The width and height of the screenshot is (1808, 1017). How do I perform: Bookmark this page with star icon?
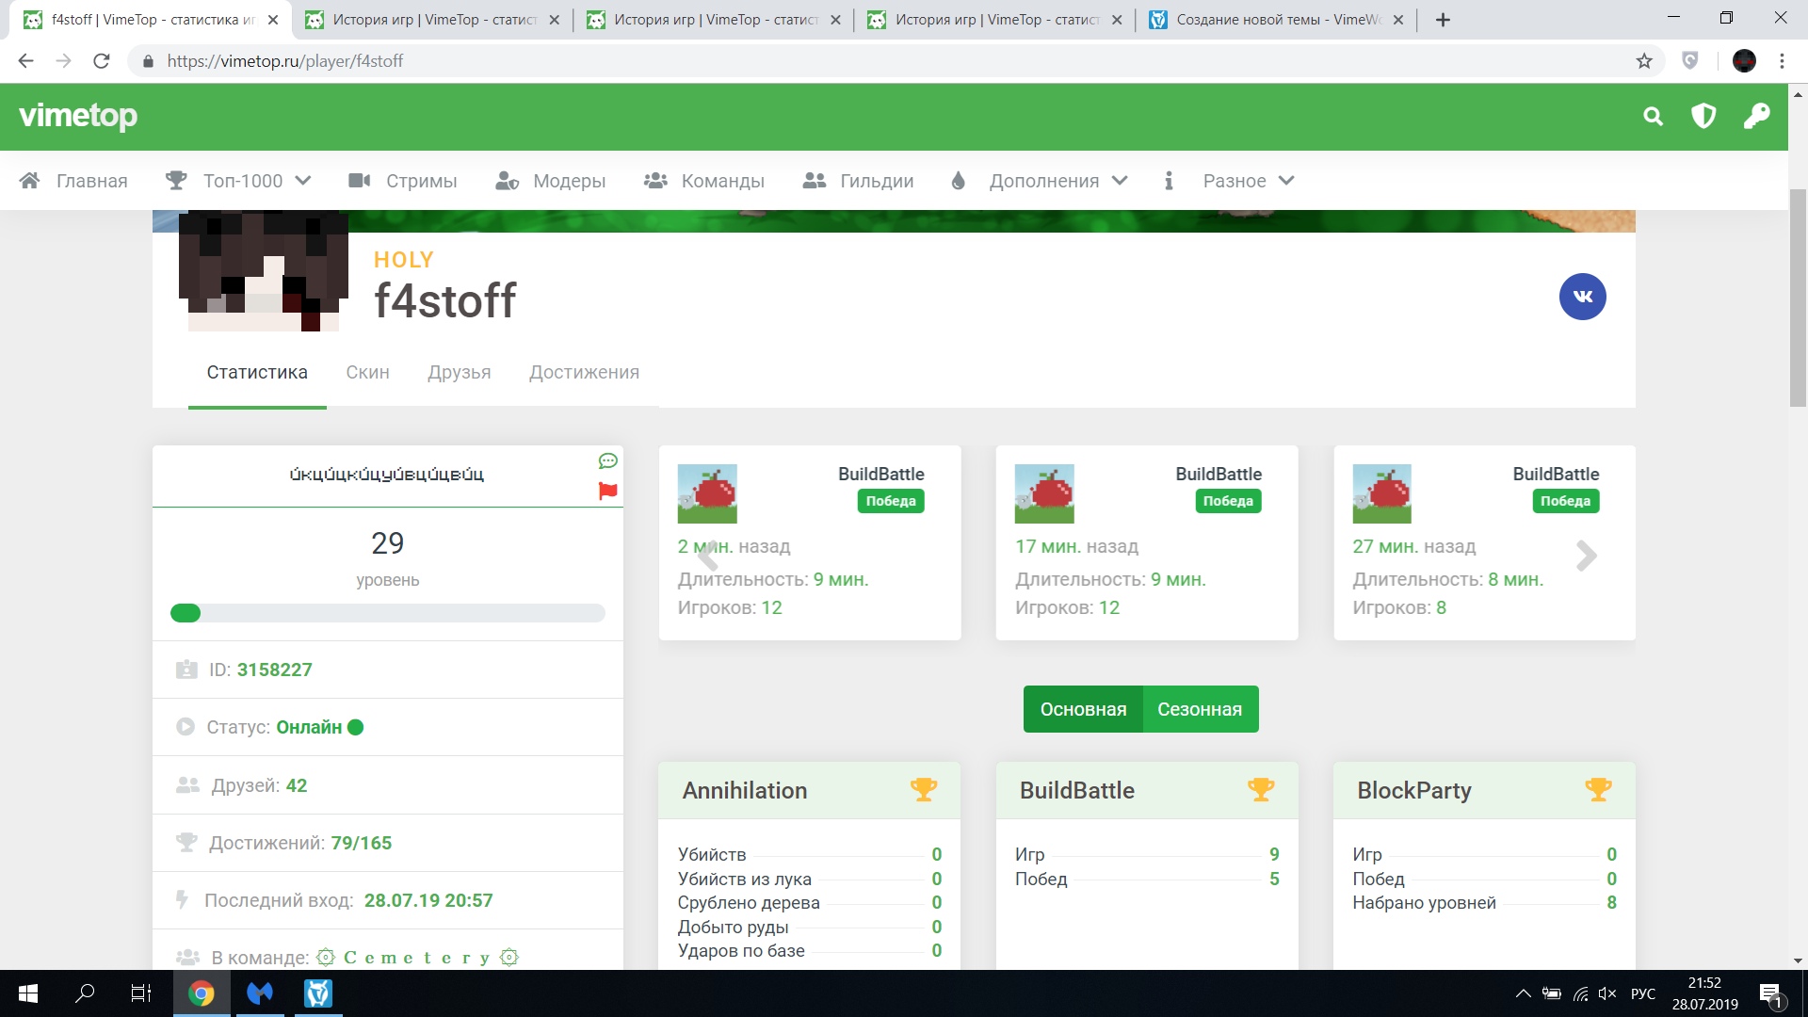coord(1644,61)
